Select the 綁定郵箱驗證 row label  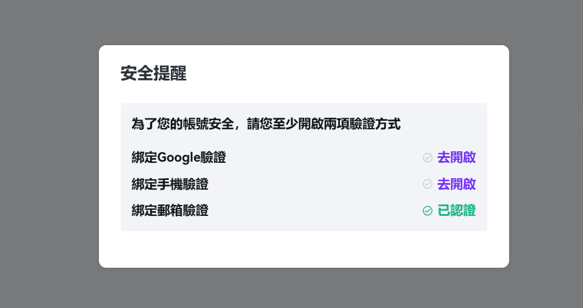point(170,211)
